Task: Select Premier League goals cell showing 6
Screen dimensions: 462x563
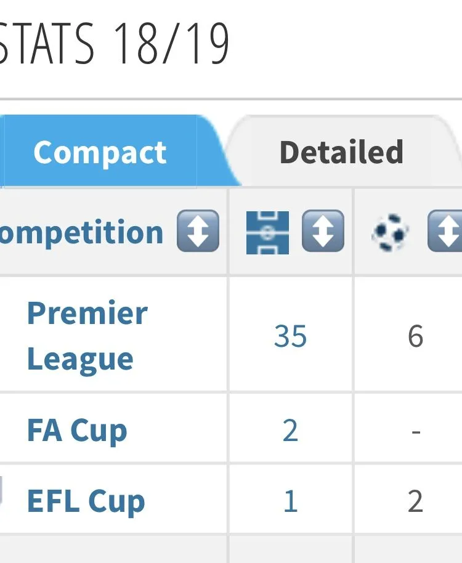Action: pos(415,336)
